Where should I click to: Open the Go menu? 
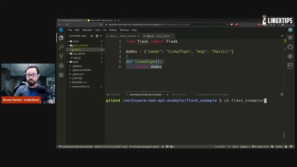105,30
